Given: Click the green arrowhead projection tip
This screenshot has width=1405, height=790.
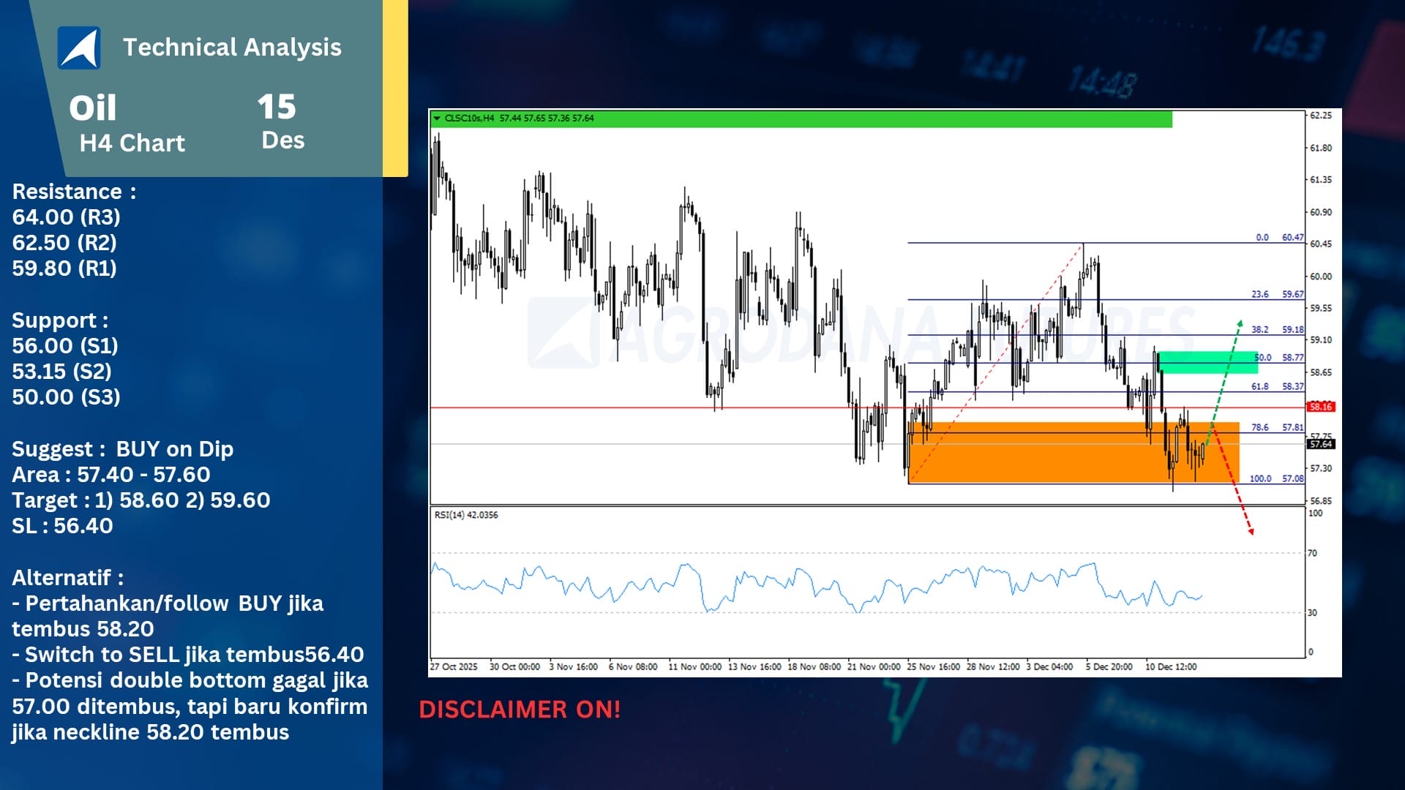Looking at the screenshot, I should pyautogui.click(x=1240, y=323).
